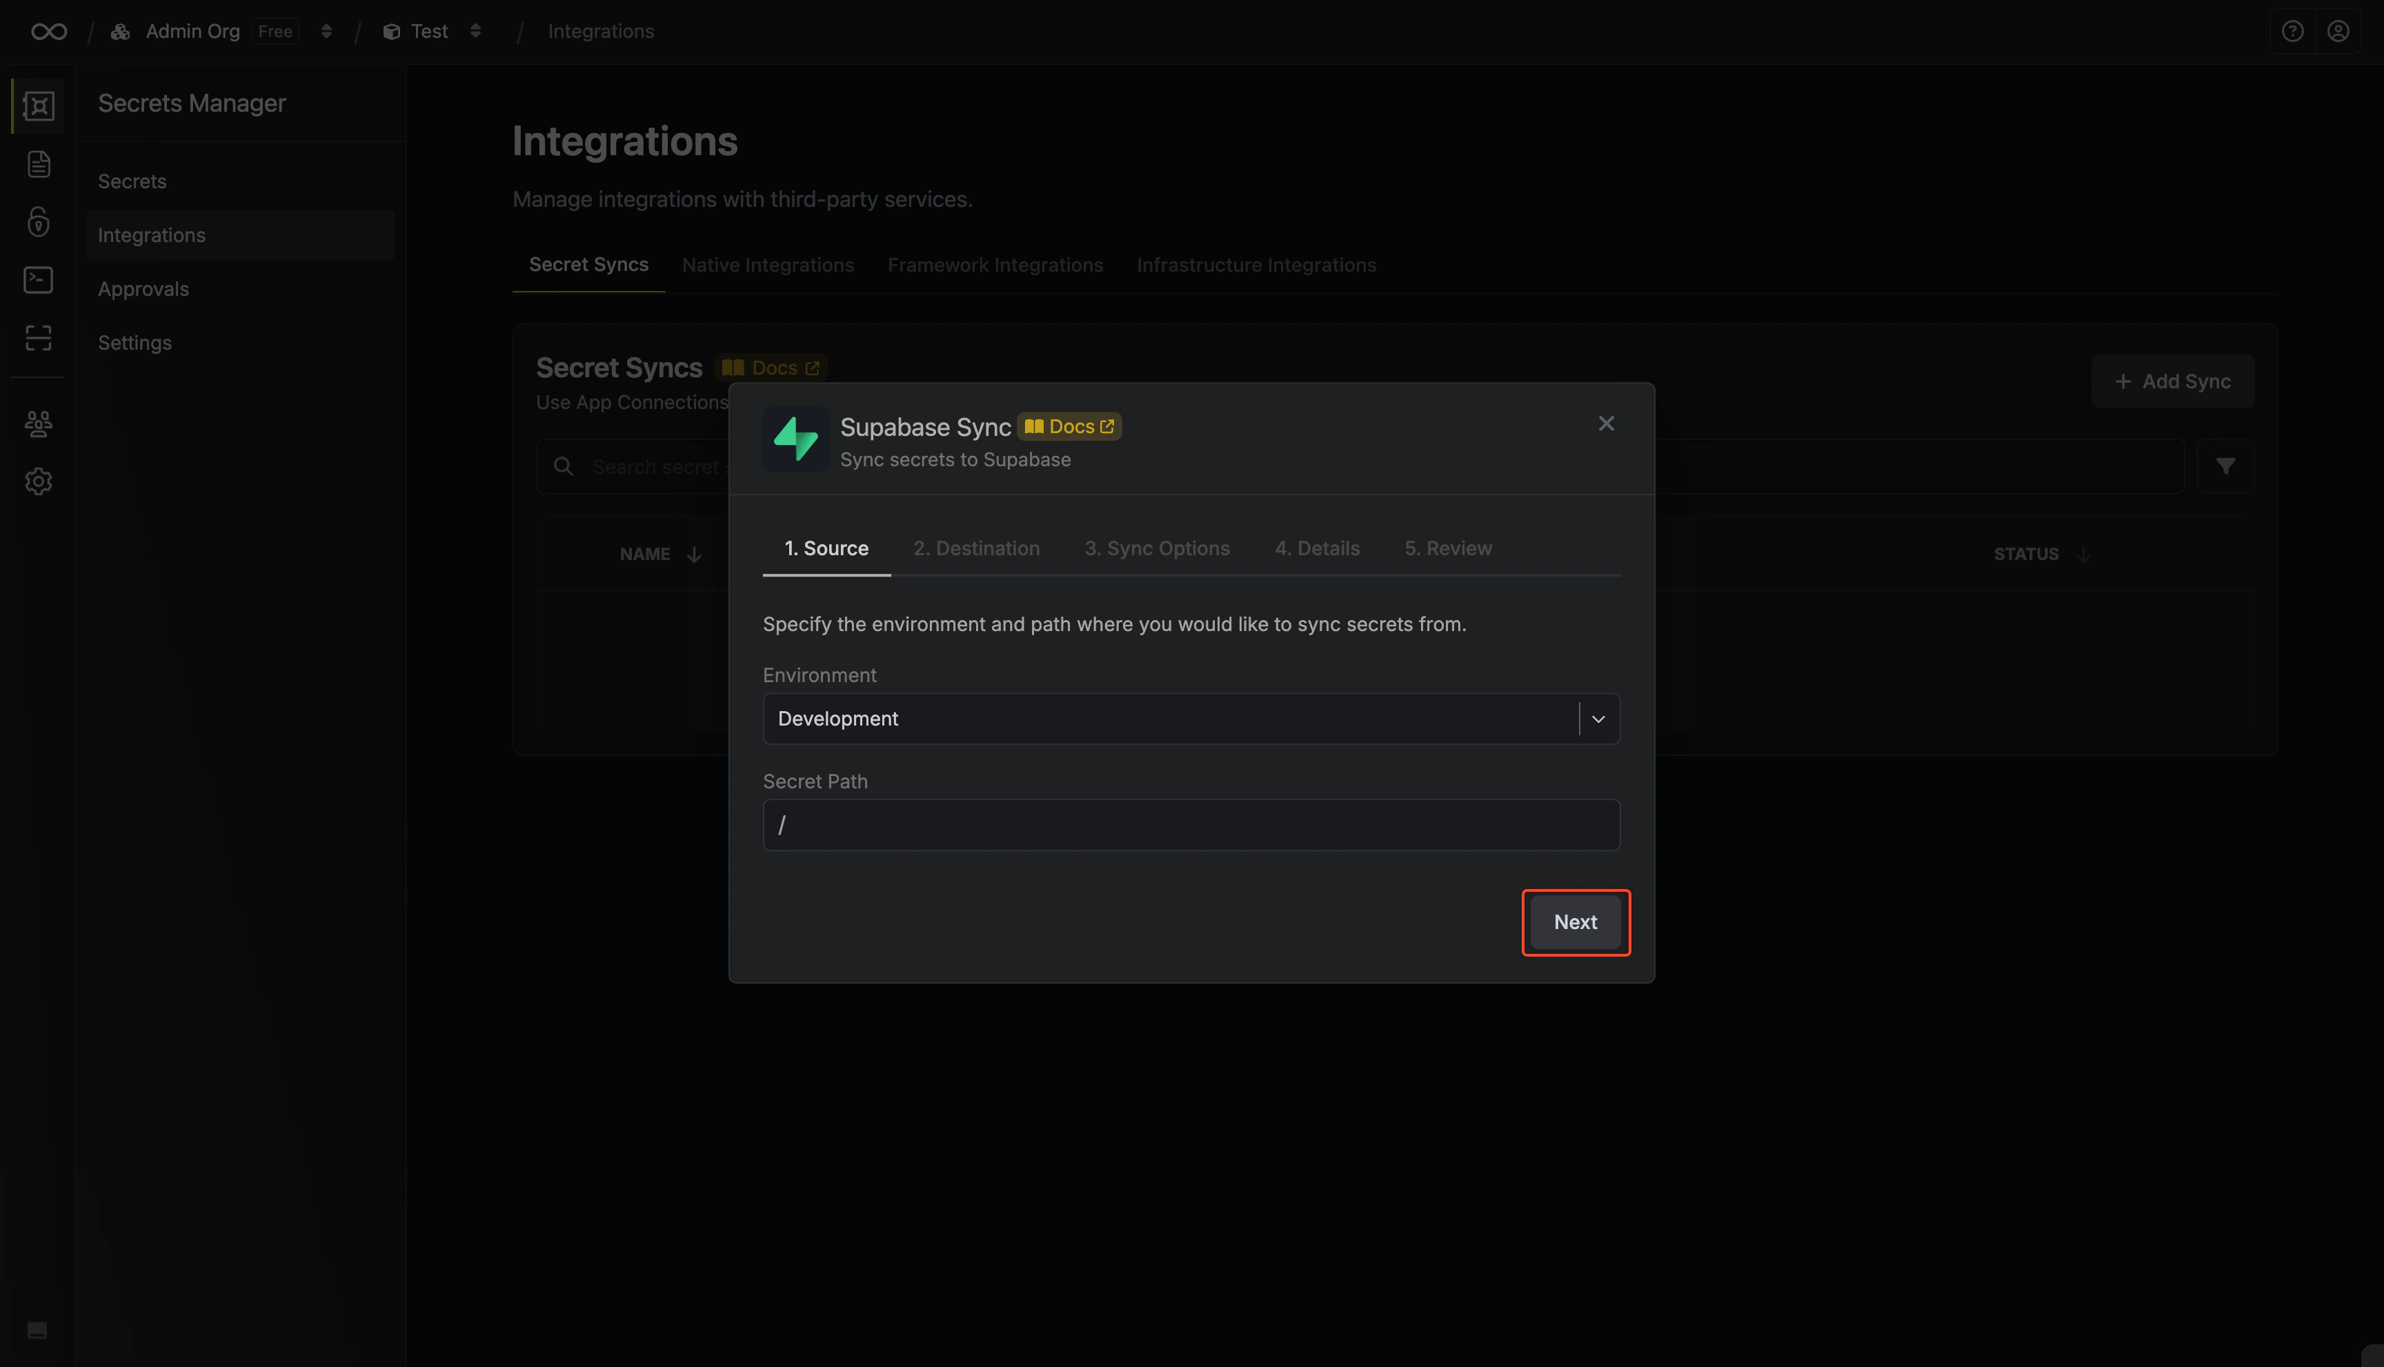This screenshot has width=2384, height=1367.
Task: Click the filter funnel icon
Action: pyautogui.click(x=2225, y=466)
